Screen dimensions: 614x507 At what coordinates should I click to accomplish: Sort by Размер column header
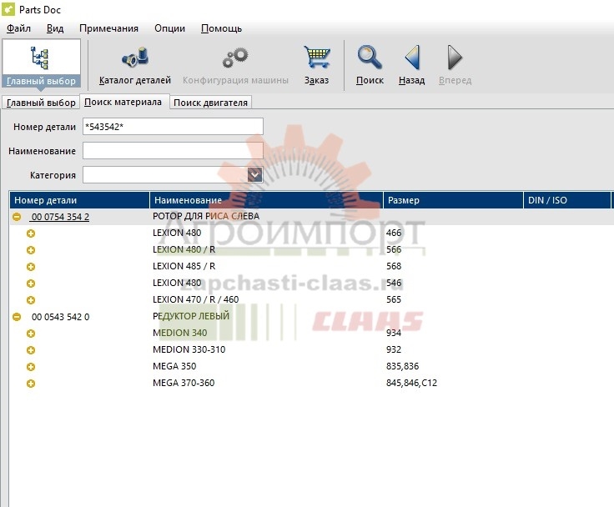coord(453,200)
